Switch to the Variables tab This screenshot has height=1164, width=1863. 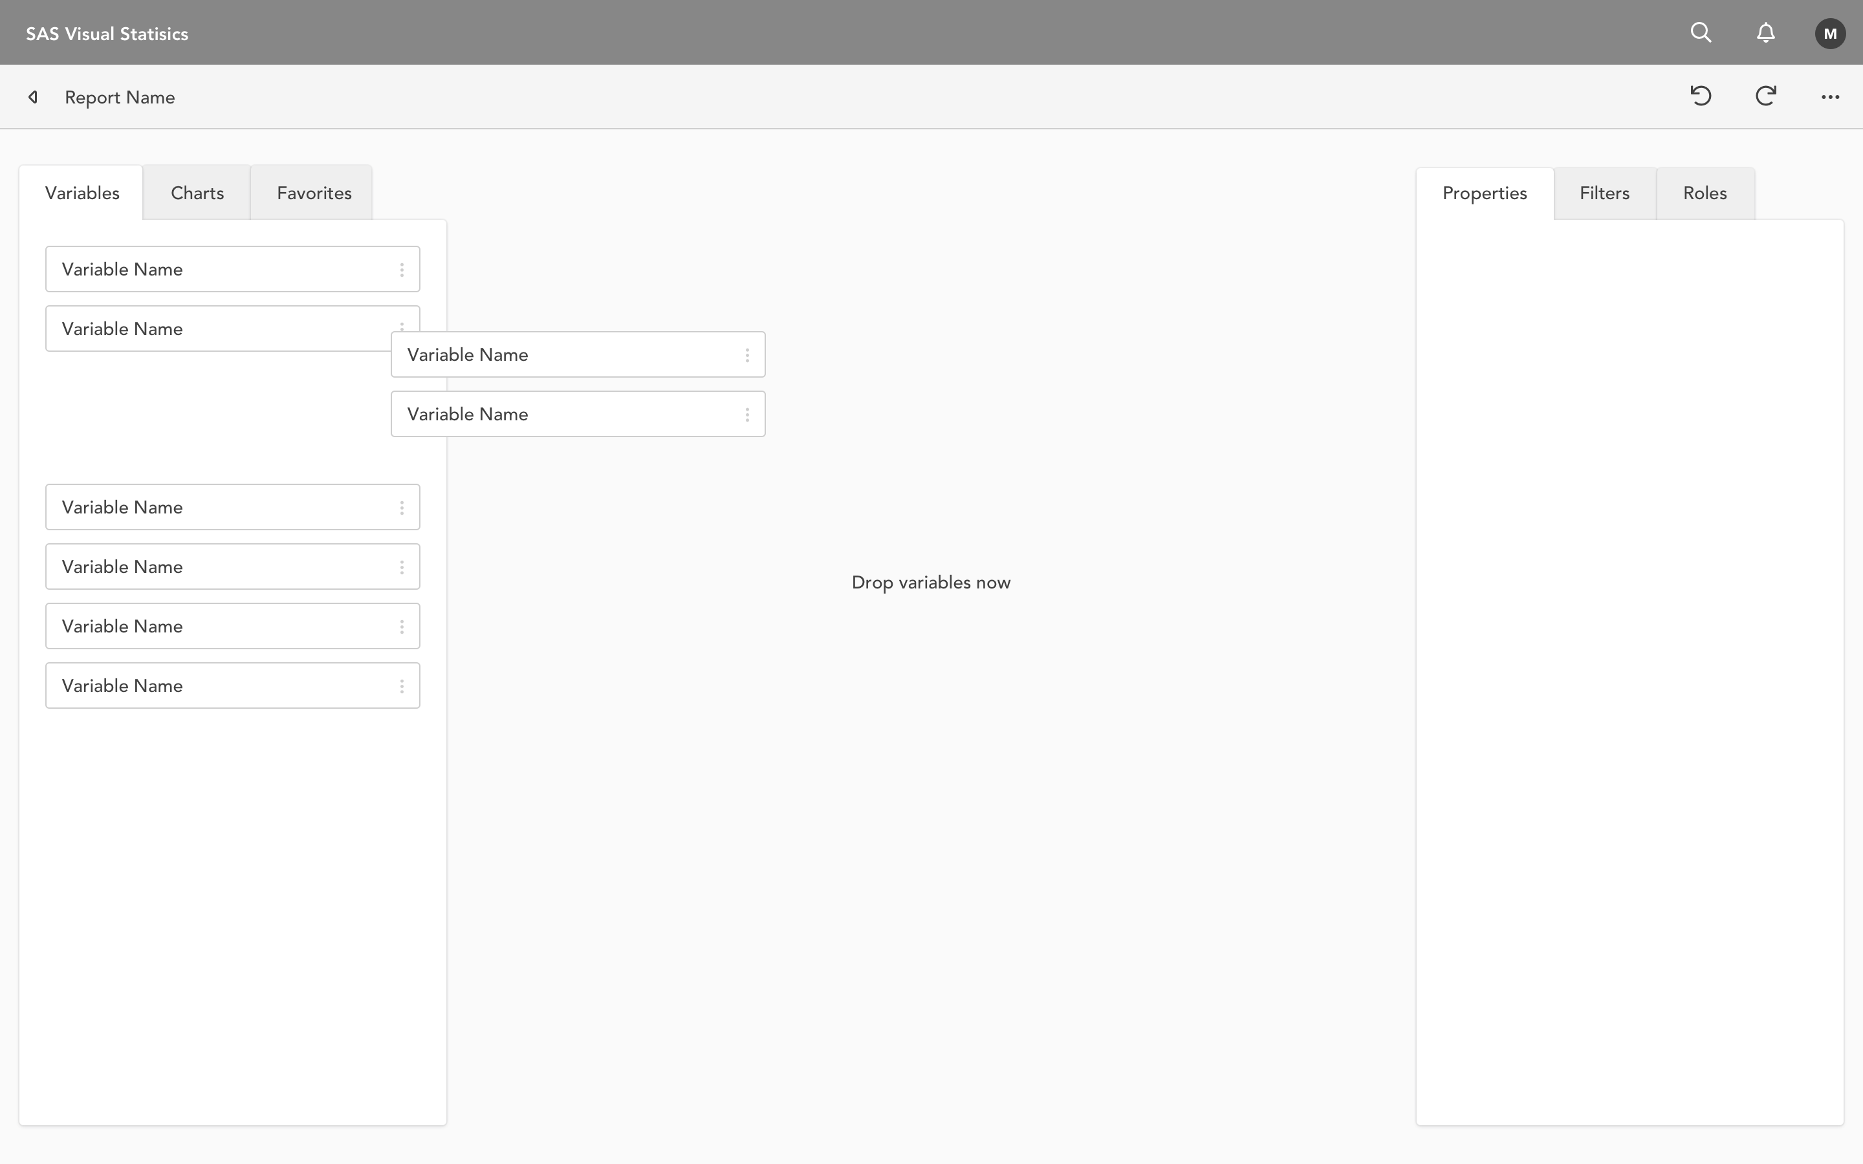pos(82,192)
